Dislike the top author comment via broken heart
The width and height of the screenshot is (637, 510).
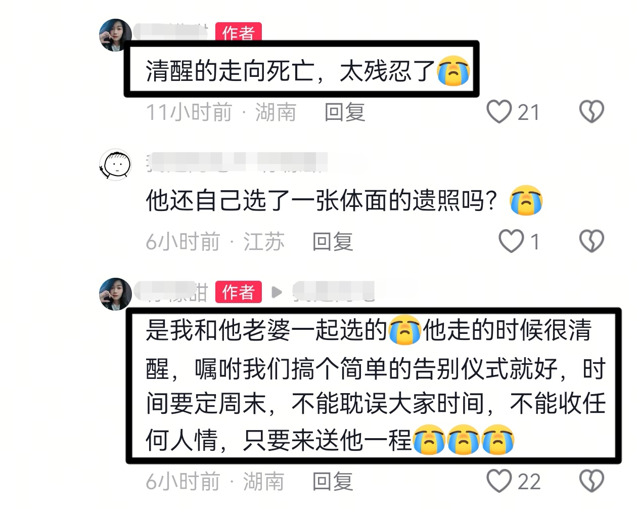click(x=591, y=112)
